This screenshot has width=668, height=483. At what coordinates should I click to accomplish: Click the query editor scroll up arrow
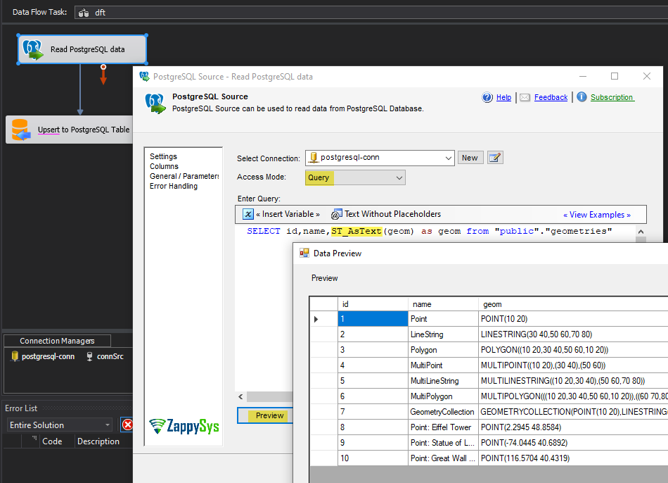(x=641, y=232)
